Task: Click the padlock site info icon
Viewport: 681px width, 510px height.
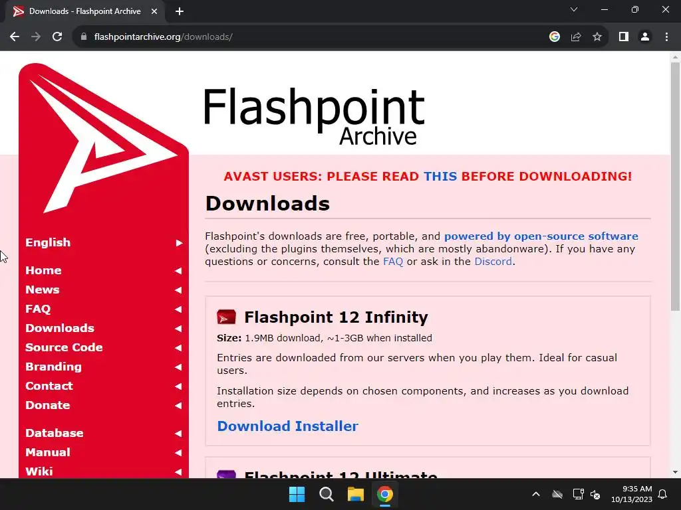Action: 84,37
